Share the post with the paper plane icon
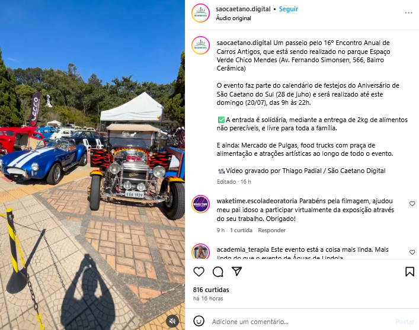 coord(236,271)
